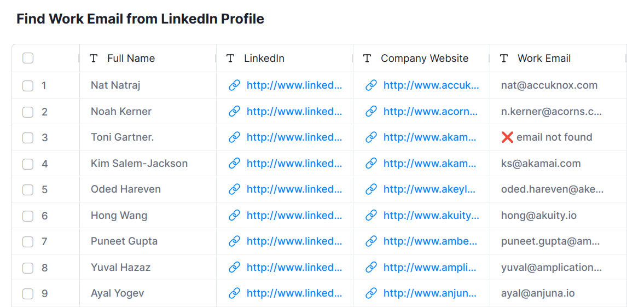Toggle the select-all checkbox in the table header
Screen dimensions: 627x307
pyautogui.click(x=28, y=59)
